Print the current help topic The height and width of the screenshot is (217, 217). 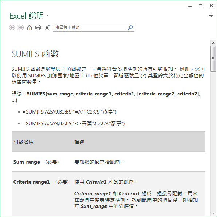38,28
